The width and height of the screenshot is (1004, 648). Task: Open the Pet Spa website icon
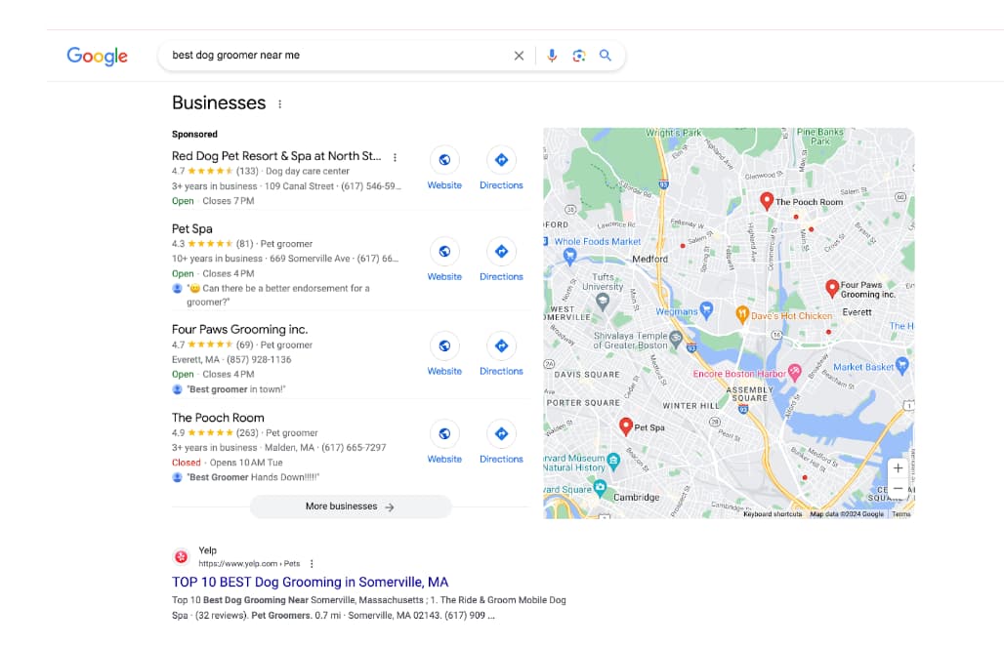[444, 252]
